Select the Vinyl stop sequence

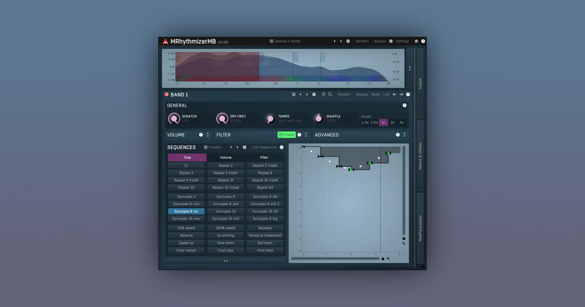pyautogui.click(x=226, y=251)
